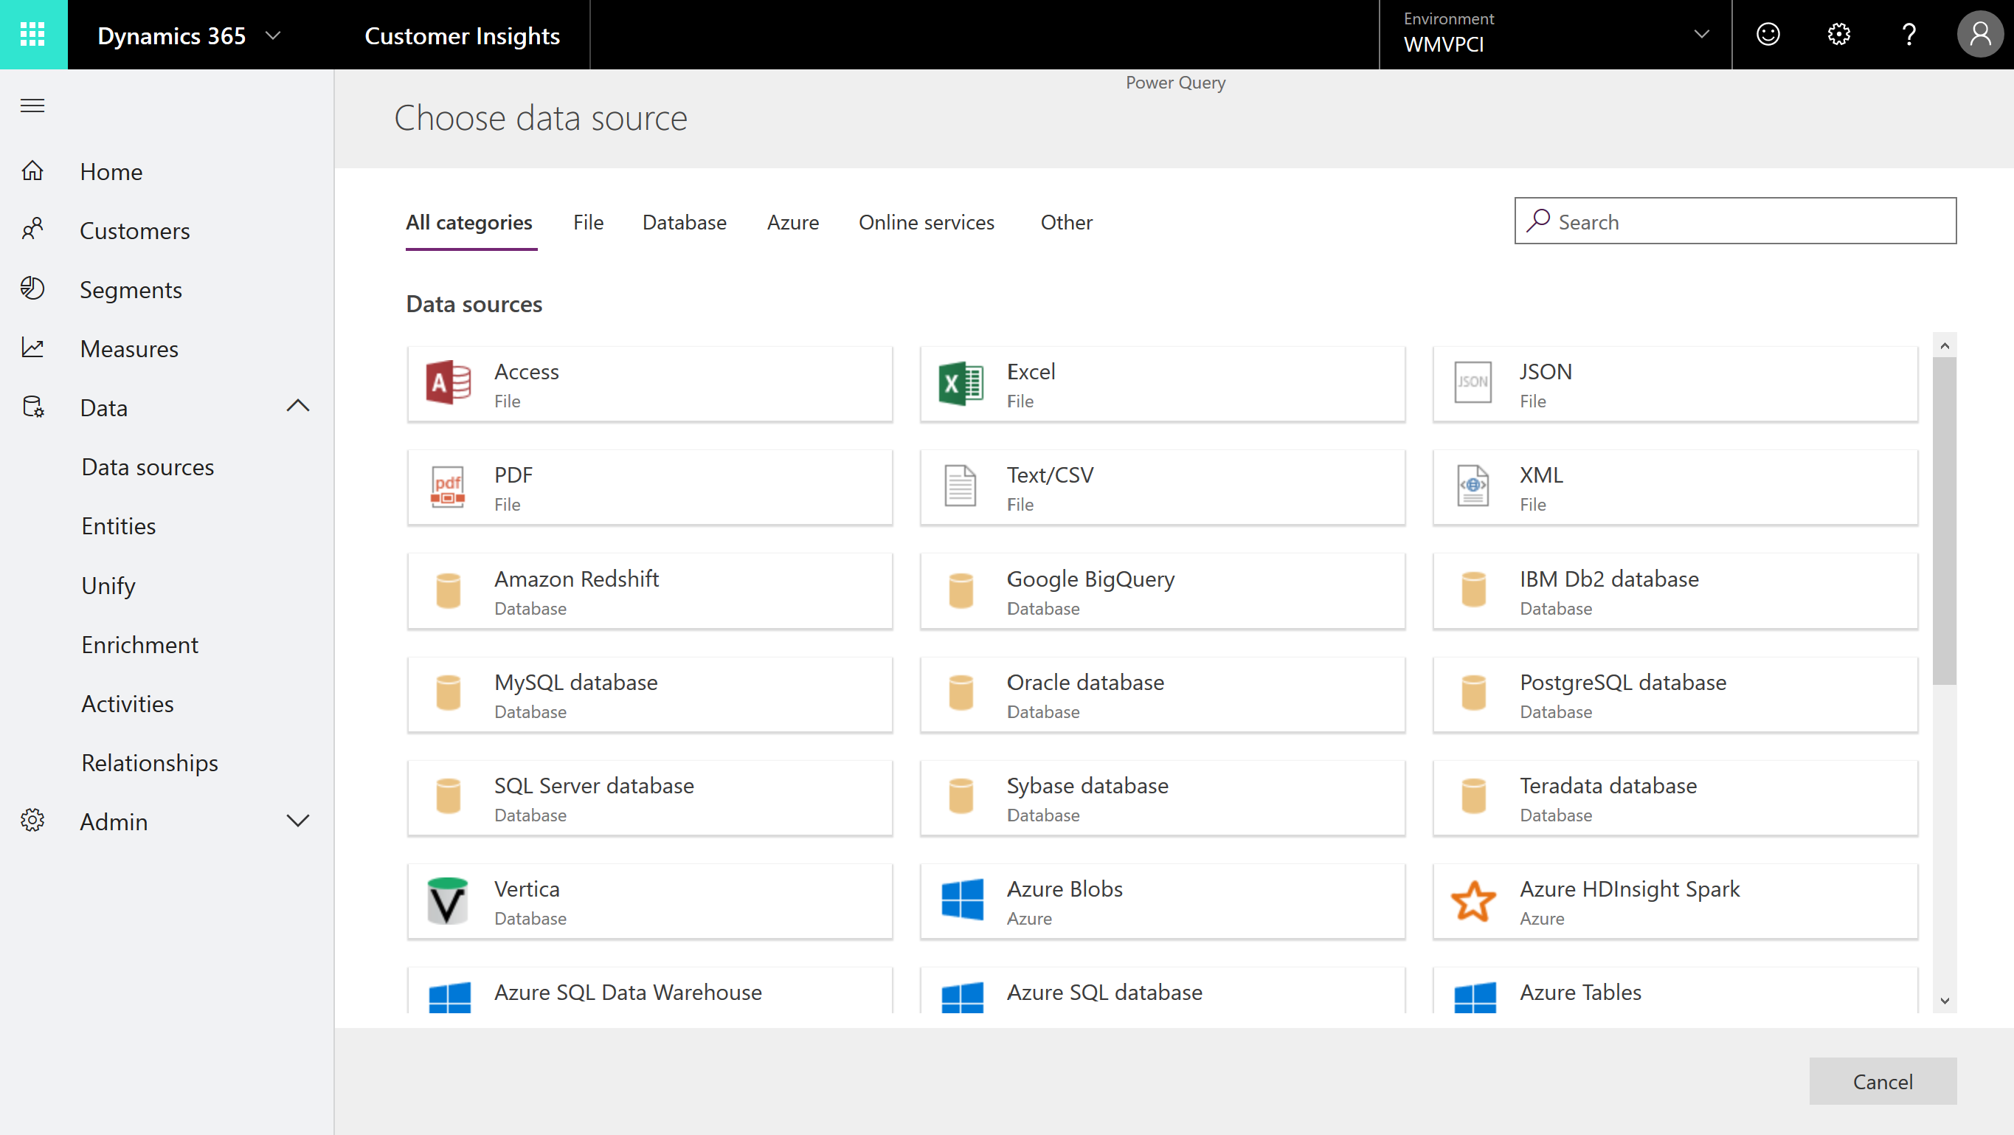Click the Cancel button
Viewport: 2014px width, 1135px height.
(x=1882, y=1082)
